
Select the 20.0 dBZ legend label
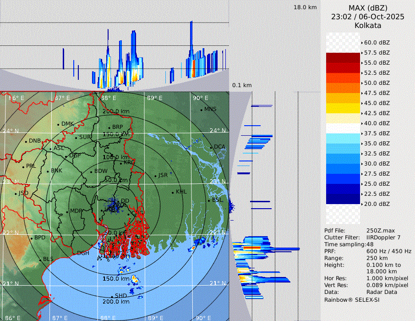point(377,204)
